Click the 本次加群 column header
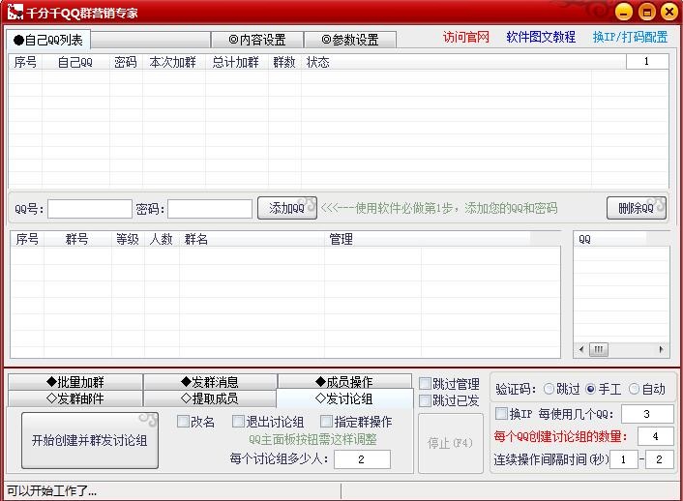The width and height of the screenshot is (683, 501). click(173, 62)
